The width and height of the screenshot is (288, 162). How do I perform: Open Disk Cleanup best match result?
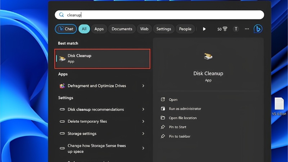pyautogui.click(x=102, y=59)
